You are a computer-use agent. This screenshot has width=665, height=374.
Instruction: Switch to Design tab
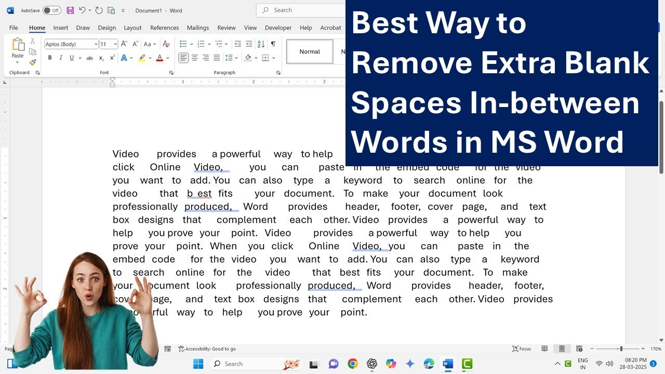pos(107,28)
